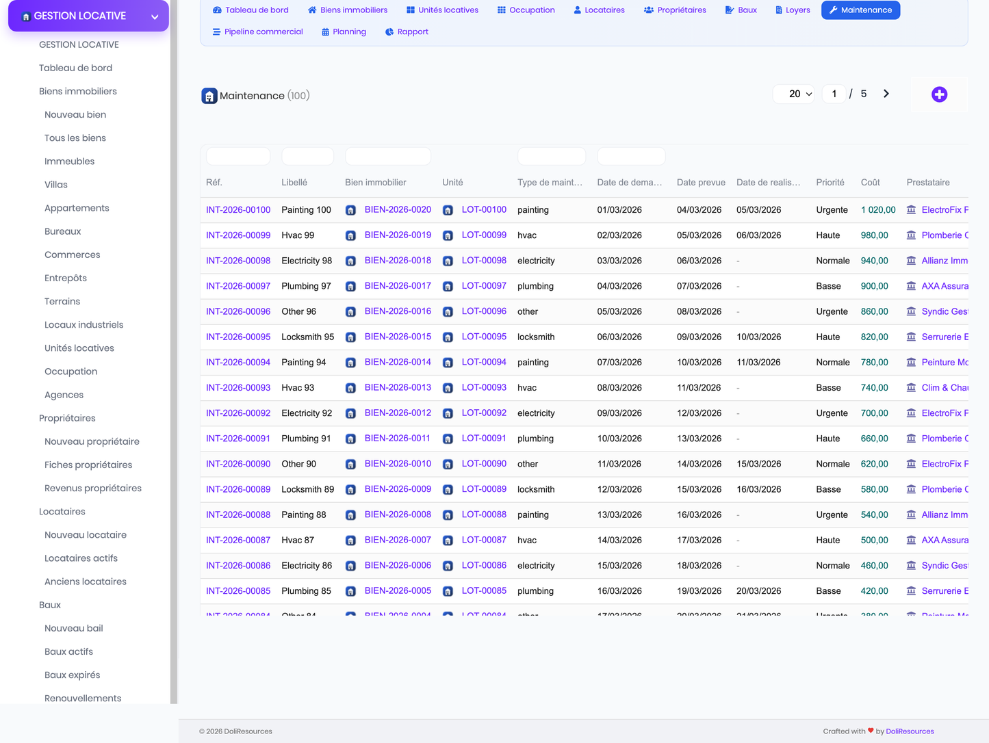Click the building icon beside BIEN-2026-0009

pos(350,490)
